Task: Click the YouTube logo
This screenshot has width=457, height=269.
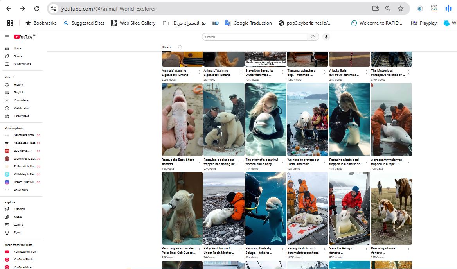Action: (x=23, y=37)
